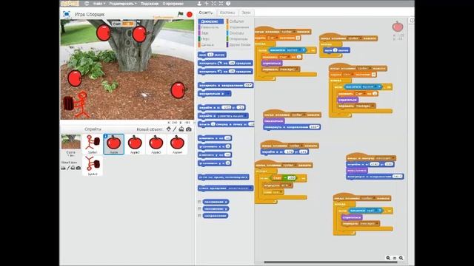Click the red stop button above the stage
The height and width of the screenshot is (266, 474).
tap(190, 14)
